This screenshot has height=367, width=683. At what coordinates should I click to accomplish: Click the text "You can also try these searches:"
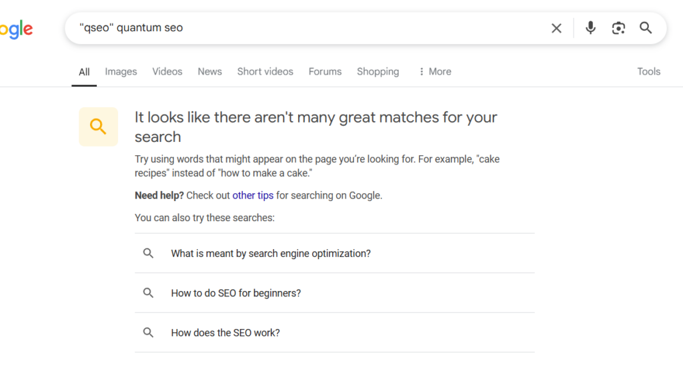coord(205,218)
